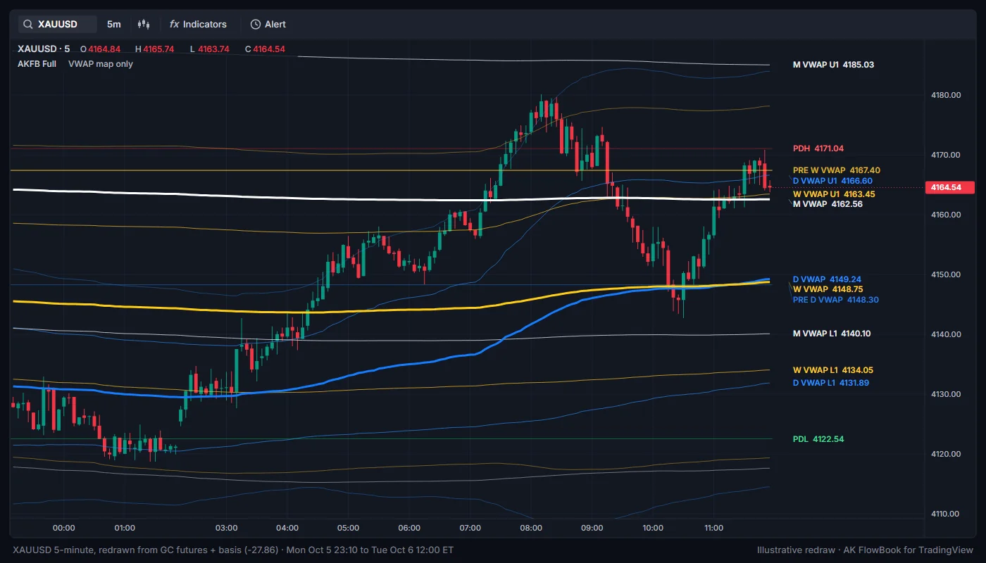
Task: Click the 'D VWAP U1 4166.60' label
Action: coord(833,181)
